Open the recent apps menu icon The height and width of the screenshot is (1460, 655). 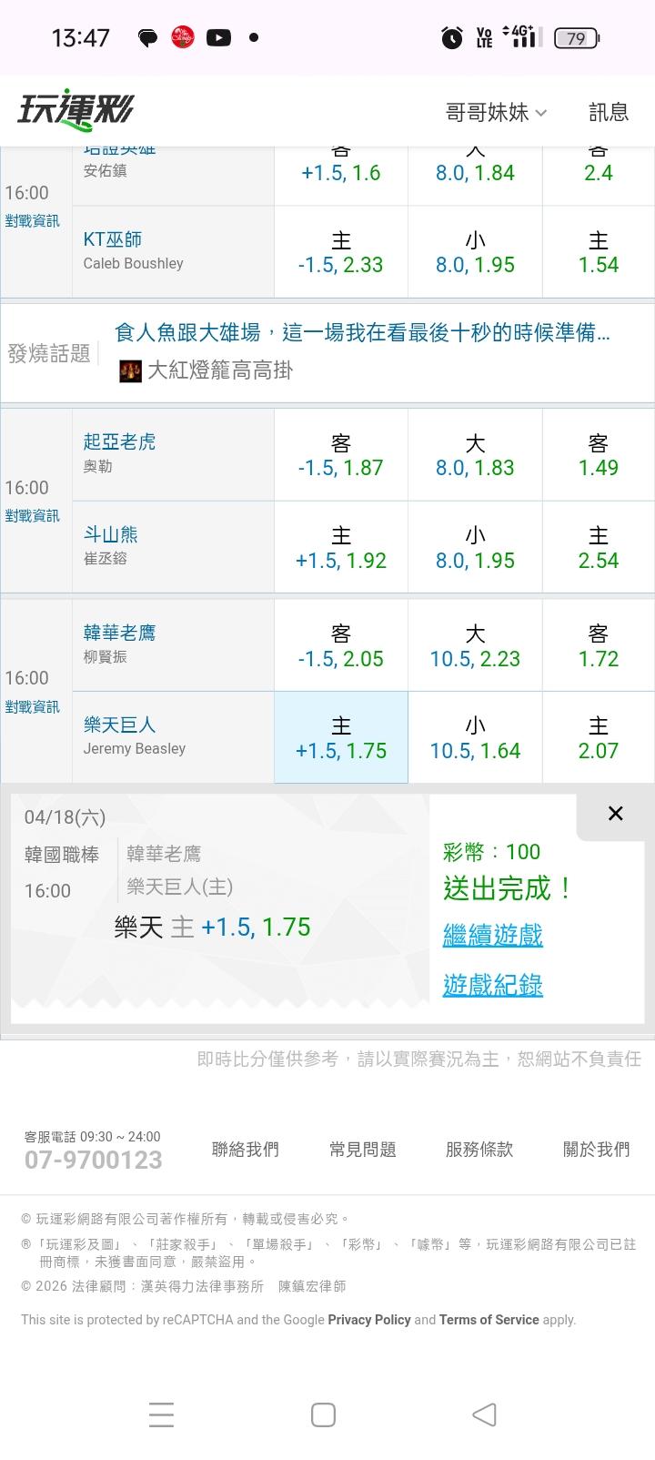[x=161, y=1414]
